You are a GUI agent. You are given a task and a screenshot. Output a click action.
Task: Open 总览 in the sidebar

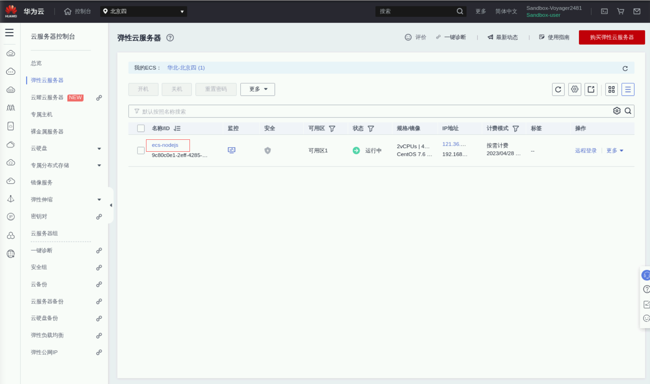pos(36,63)
